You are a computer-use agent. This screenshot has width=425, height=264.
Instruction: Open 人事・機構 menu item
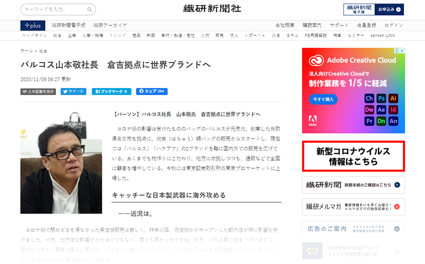[x=93, y=35]
